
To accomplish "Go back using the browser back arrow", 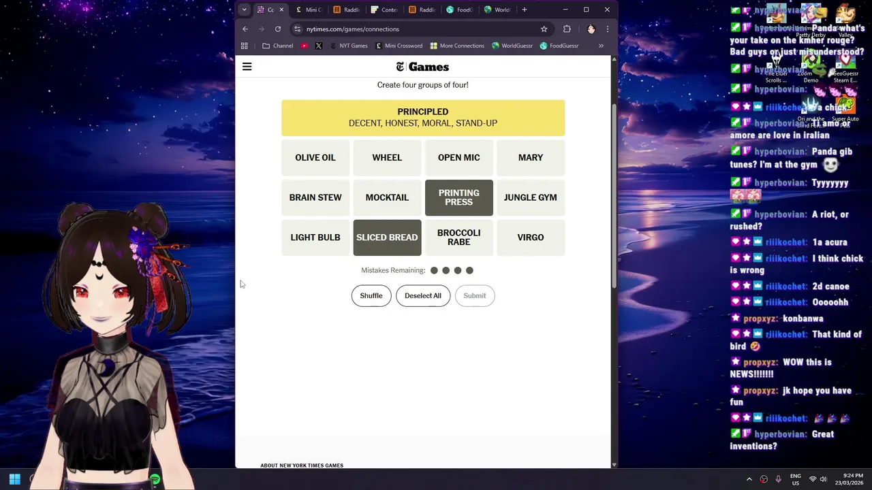I will pos(245,29).
